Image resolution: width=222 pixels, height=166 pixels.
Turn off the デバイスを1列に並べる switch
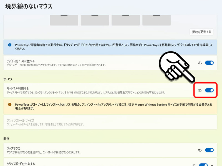coord(209,63)
